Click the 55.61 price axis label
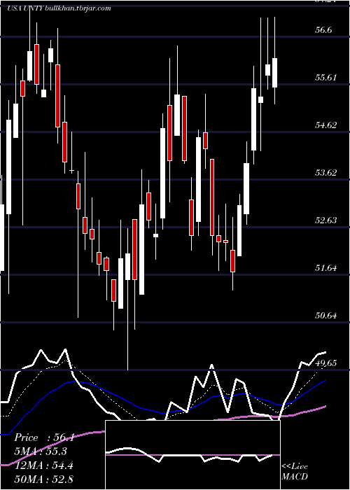Screen dimensions: 350x490 click(326, 78)
